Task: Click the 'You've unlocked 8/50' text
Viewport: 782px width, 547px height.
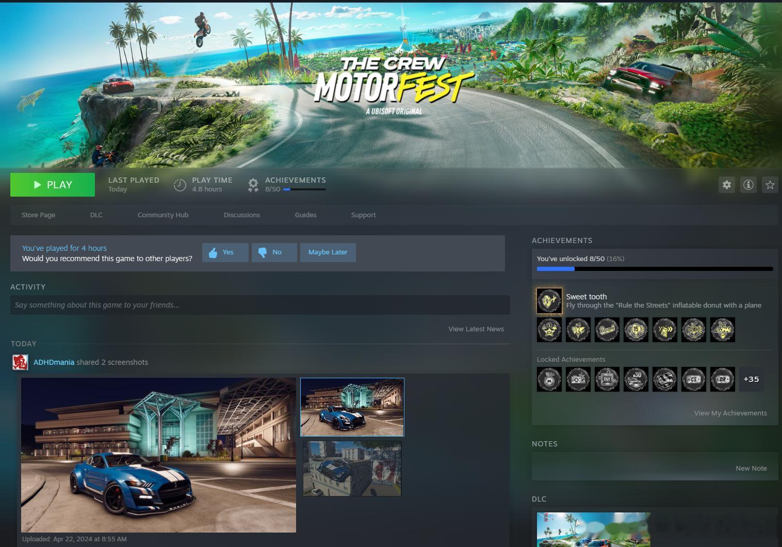Action: [x=571, y=259]
